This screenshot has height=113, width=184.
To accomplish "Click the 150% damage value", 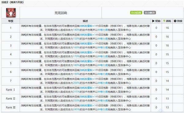I will [76, 39].
